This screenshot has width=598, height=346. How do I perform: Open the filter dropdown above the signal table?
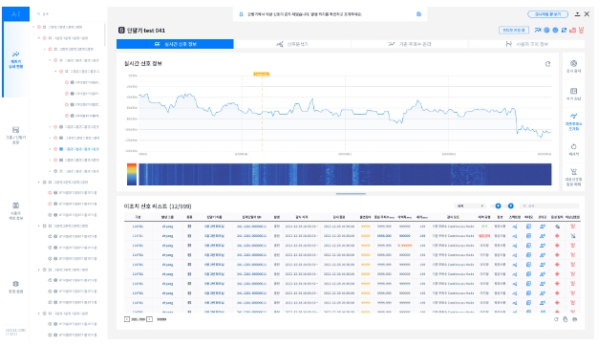(x=470, y=206)
